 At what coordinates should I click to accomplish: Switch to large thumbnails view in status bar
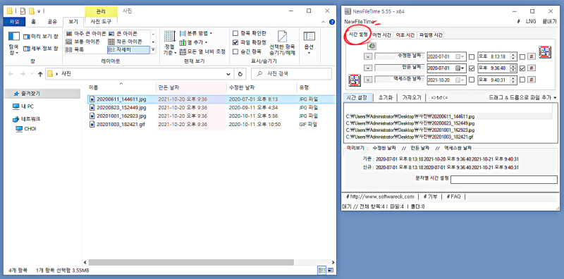click(330, 270)
